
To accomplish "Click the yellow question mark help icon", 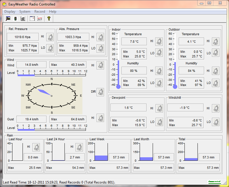I will [x=49, y=18].
